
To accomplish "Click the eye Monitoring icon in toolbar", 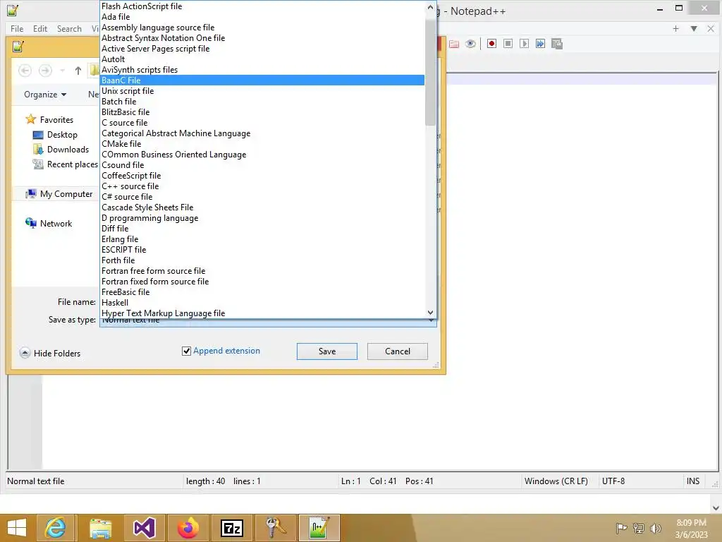I will point(470,44).
